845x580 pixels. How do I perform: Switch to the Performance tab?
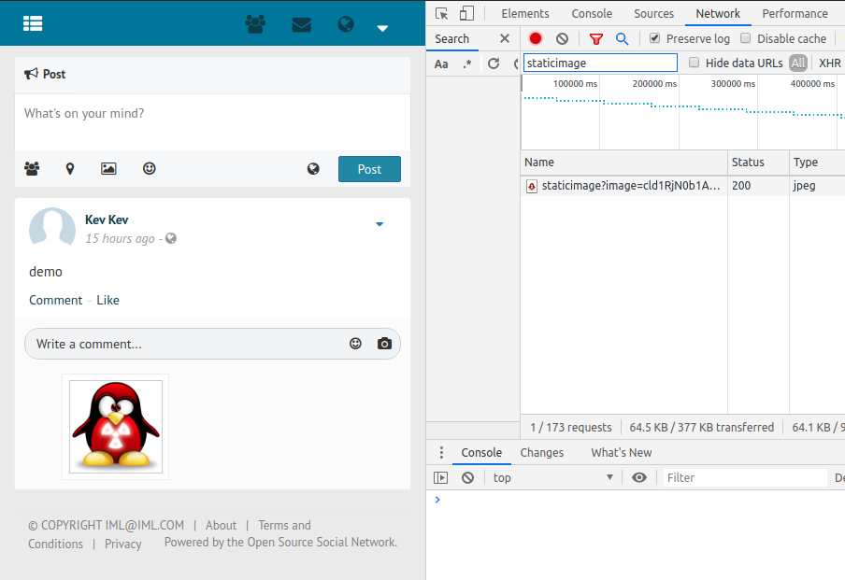795,13
